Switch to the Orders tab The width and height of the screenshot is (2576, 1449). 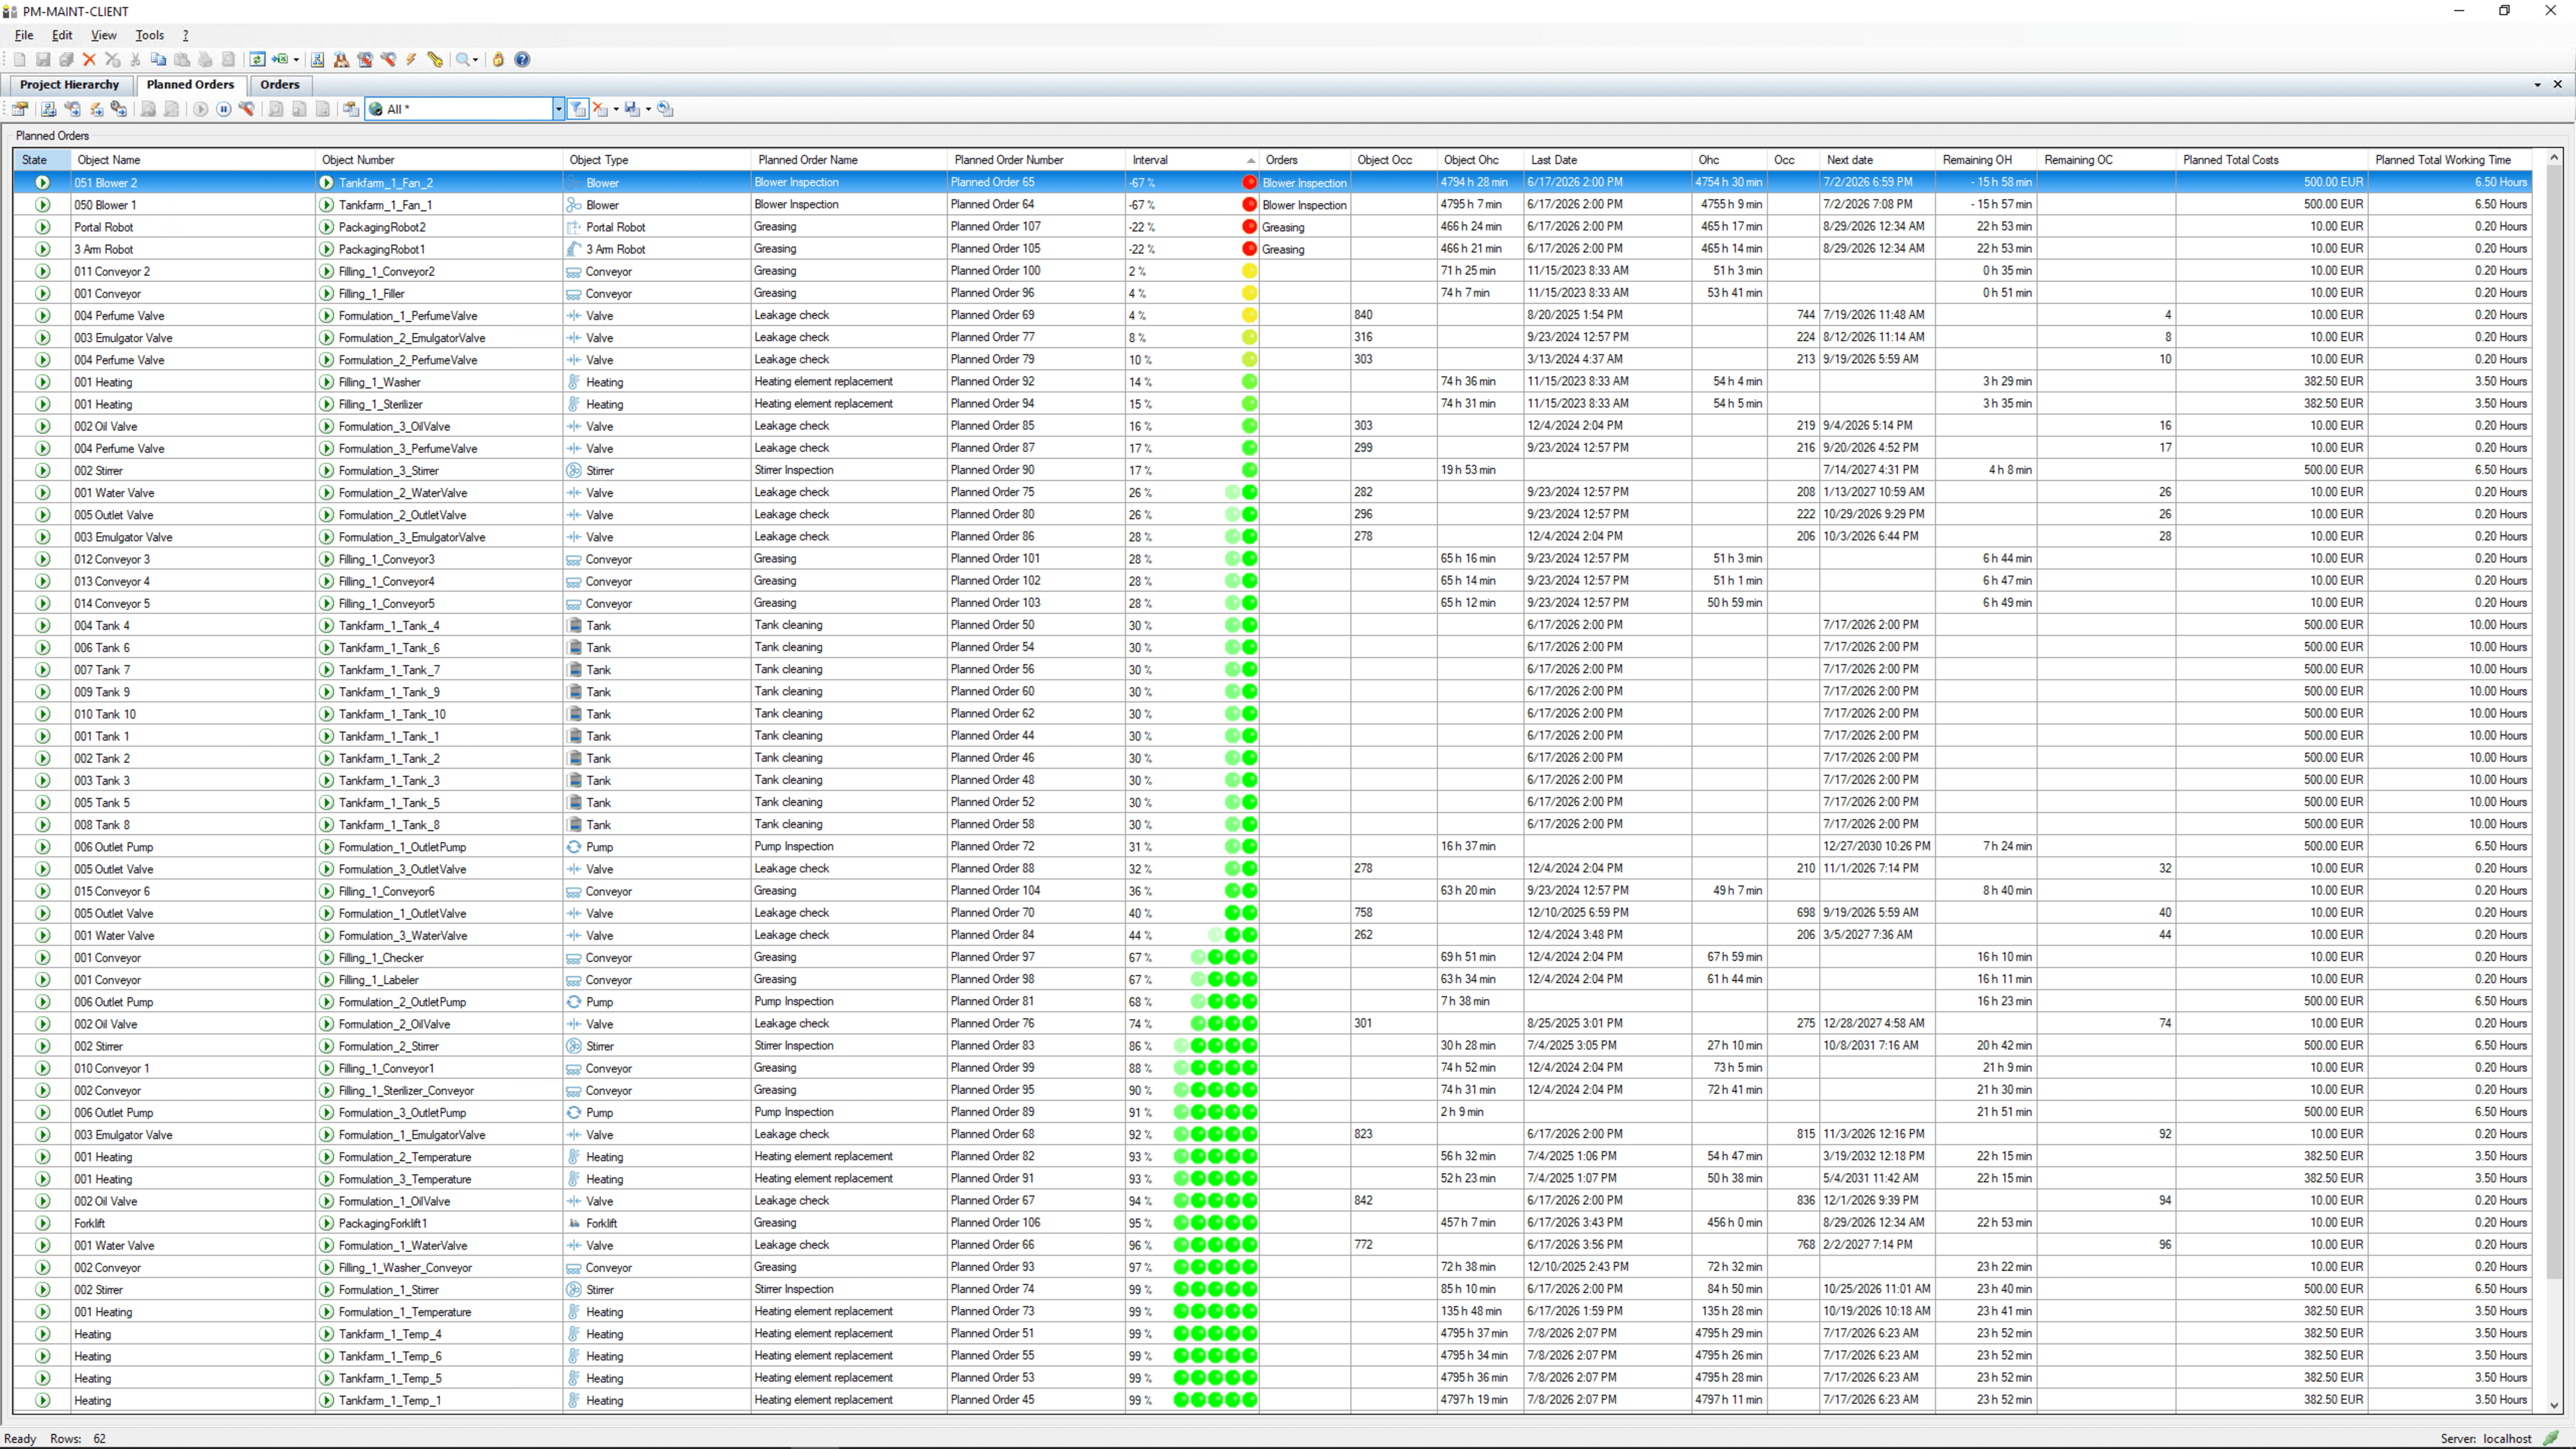[280, 85]
